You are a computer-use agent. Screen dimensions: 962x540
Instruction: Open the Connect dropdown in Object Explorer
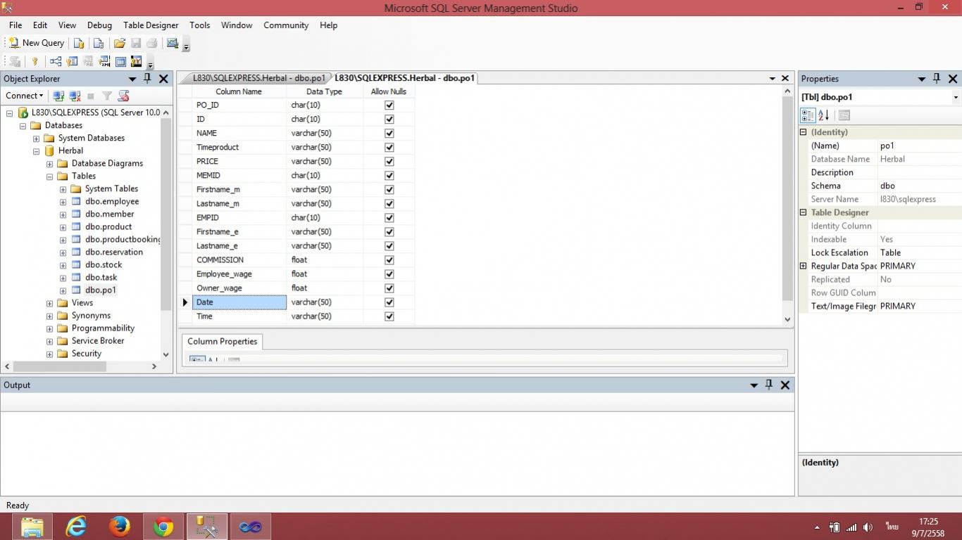coord(25,96)
